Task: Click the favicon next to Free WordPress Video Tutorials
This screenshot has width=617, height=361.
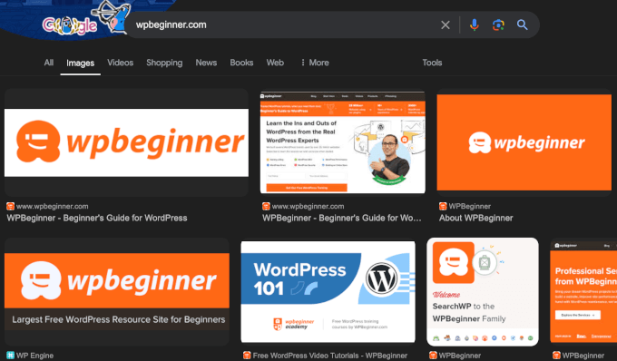Action: [x=247, y=356]
